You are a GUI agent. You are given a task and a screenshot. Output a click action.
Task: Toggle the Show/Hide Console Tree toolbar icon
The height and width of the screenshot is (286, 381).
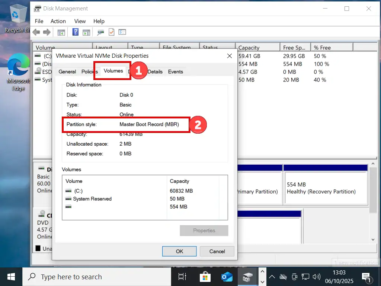(x=61, y=32)
